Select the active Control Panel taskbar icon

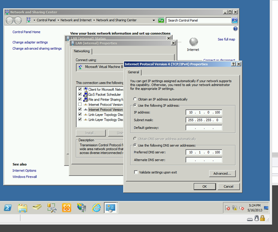click(111, 208)
